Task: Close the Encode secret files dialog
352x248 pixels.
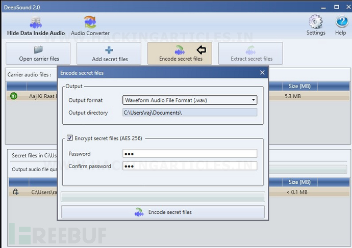Action: pos(262,73)
